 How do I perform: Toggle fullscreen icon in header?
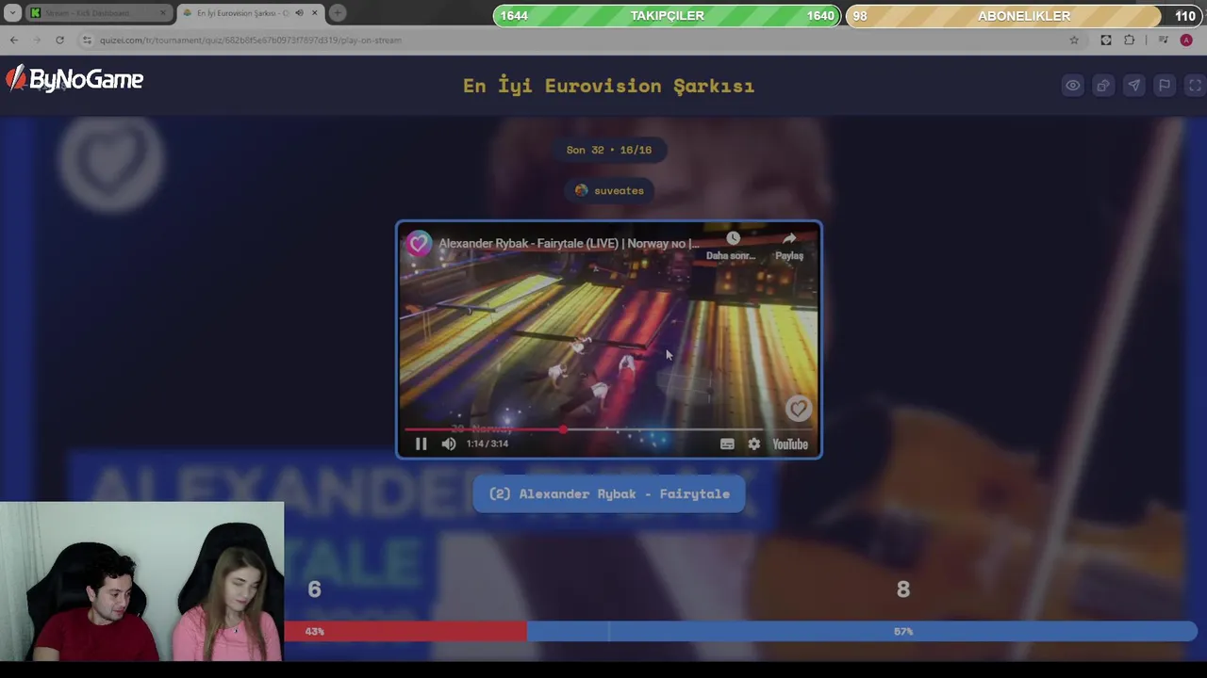[x=1195, y=86]
